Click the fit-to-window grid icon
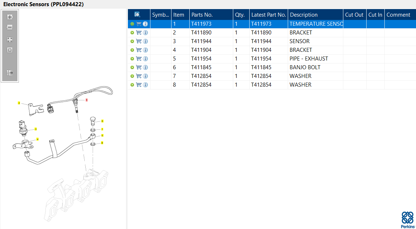This screenshot has width=416, height=229. 10,40
